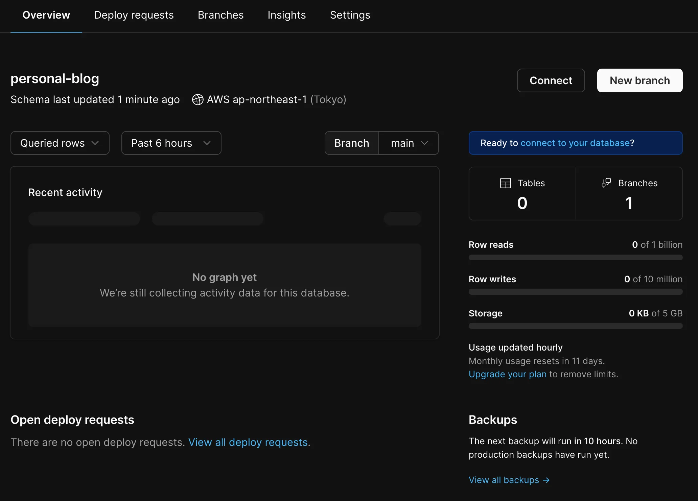The height and width of the screenshot is (501, 698).
Task: Open the Tables count card
Action: [x=522, y=193]
